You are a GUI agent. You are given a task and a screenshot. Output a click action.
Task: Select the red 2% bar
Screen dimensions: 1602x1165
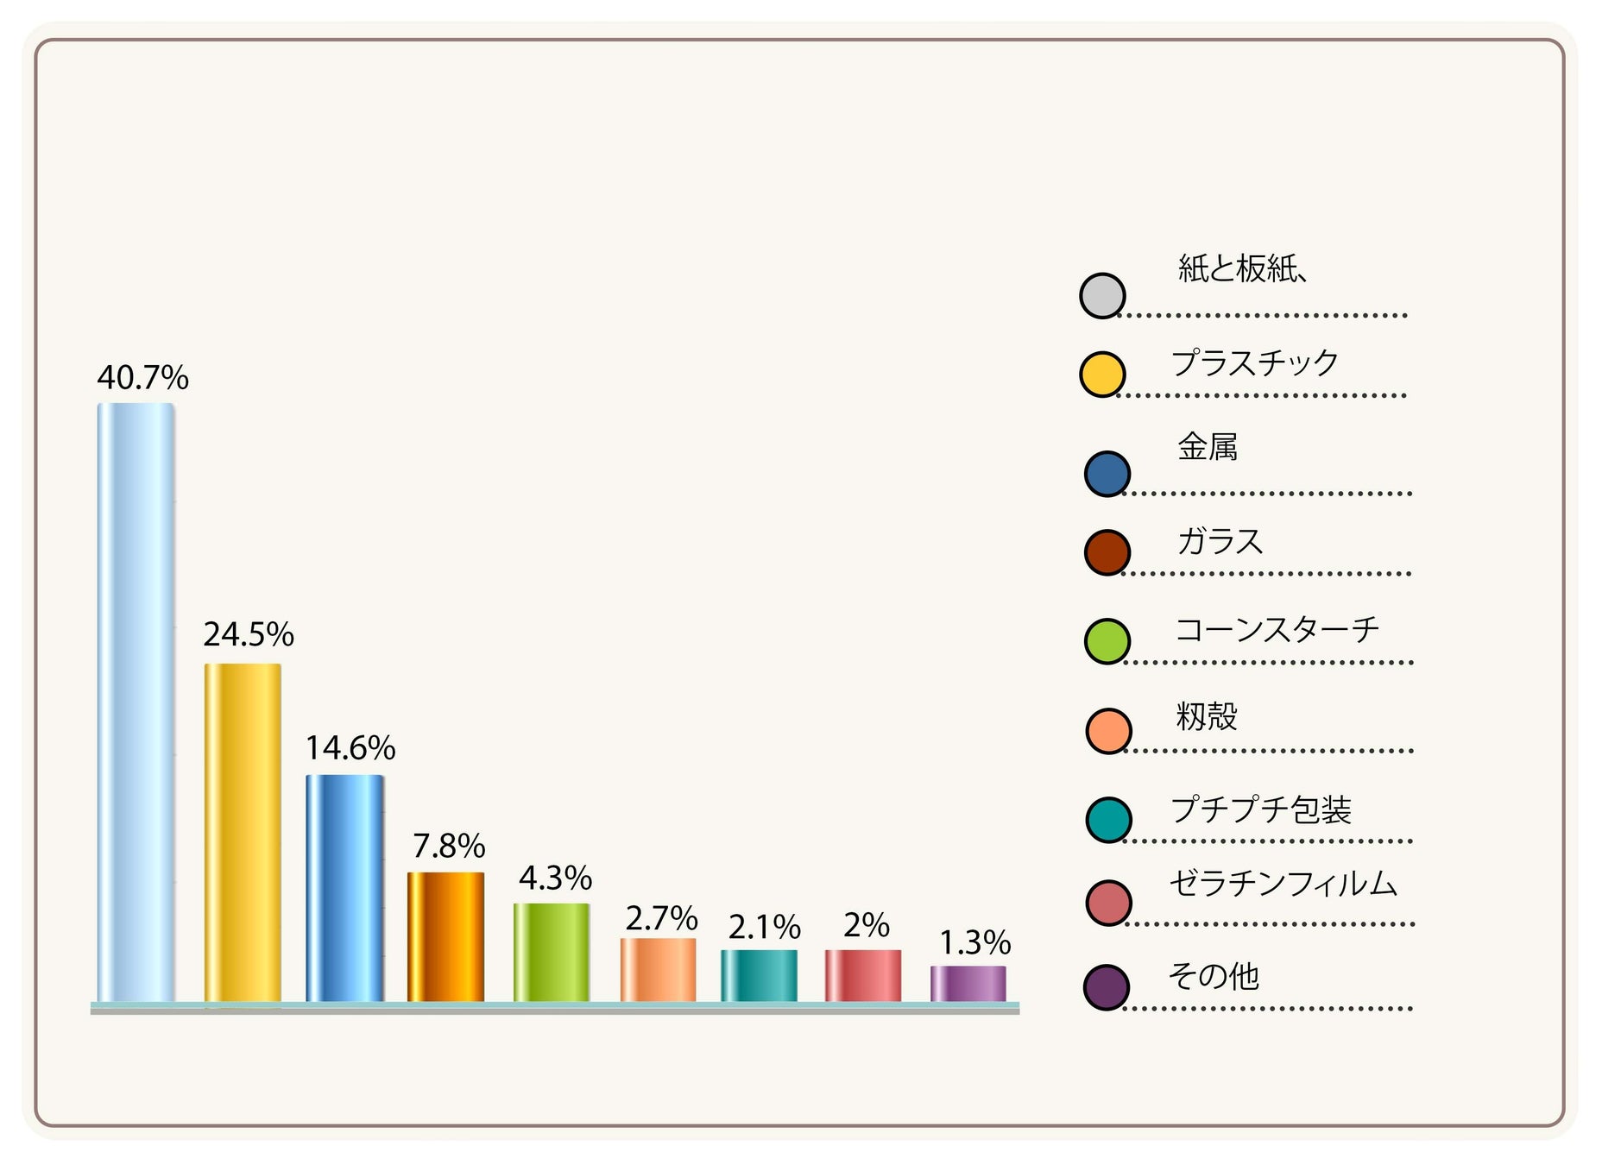tap(863, 976)
